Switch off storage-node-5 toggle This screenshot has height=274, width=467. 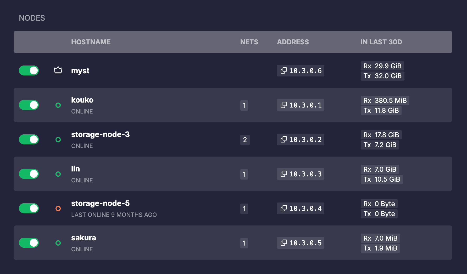[x=29, y=208]
